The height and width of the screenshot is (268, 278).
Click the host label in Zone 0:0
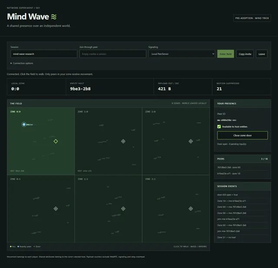tap(17, 171)
